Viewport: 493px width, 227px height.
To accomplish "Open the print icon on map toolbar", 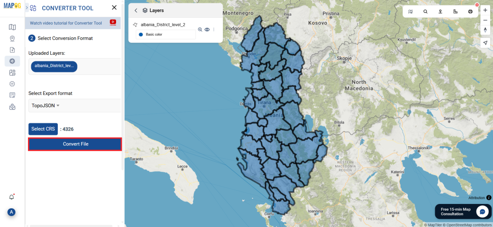I will pos(470,12).
